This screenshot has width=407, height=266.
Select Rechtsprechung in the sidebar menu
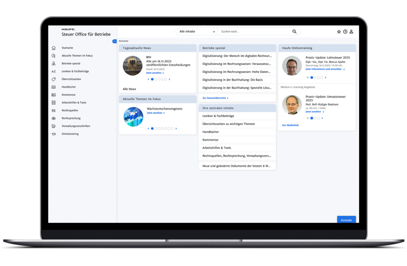tap(71, 118)
